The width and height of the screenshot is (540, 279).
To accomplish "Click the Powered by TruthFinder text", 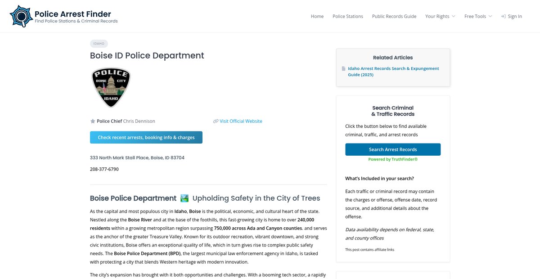I will pos(393,159).
